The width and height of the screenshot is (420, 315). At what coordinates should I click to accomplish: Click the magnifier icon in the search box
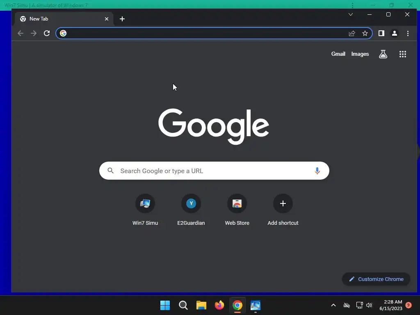click(x=111, y=170)
